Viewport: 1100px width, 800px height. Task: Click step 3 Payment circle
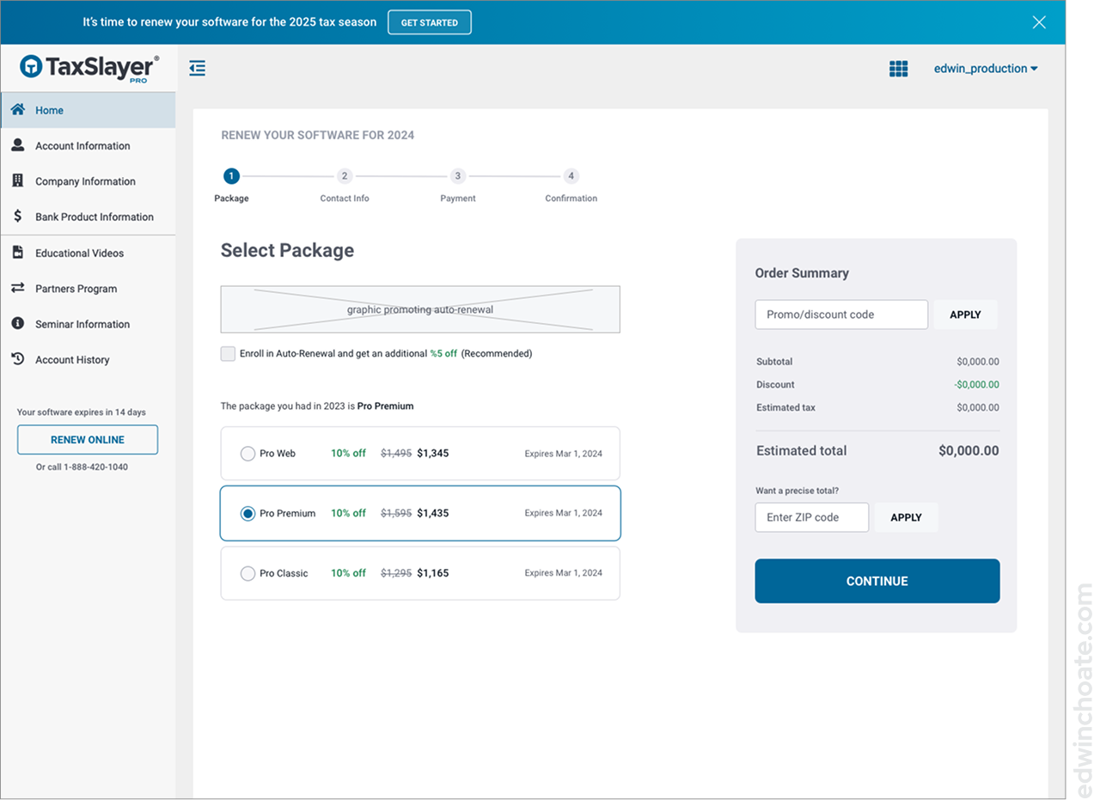coord(458,176)
